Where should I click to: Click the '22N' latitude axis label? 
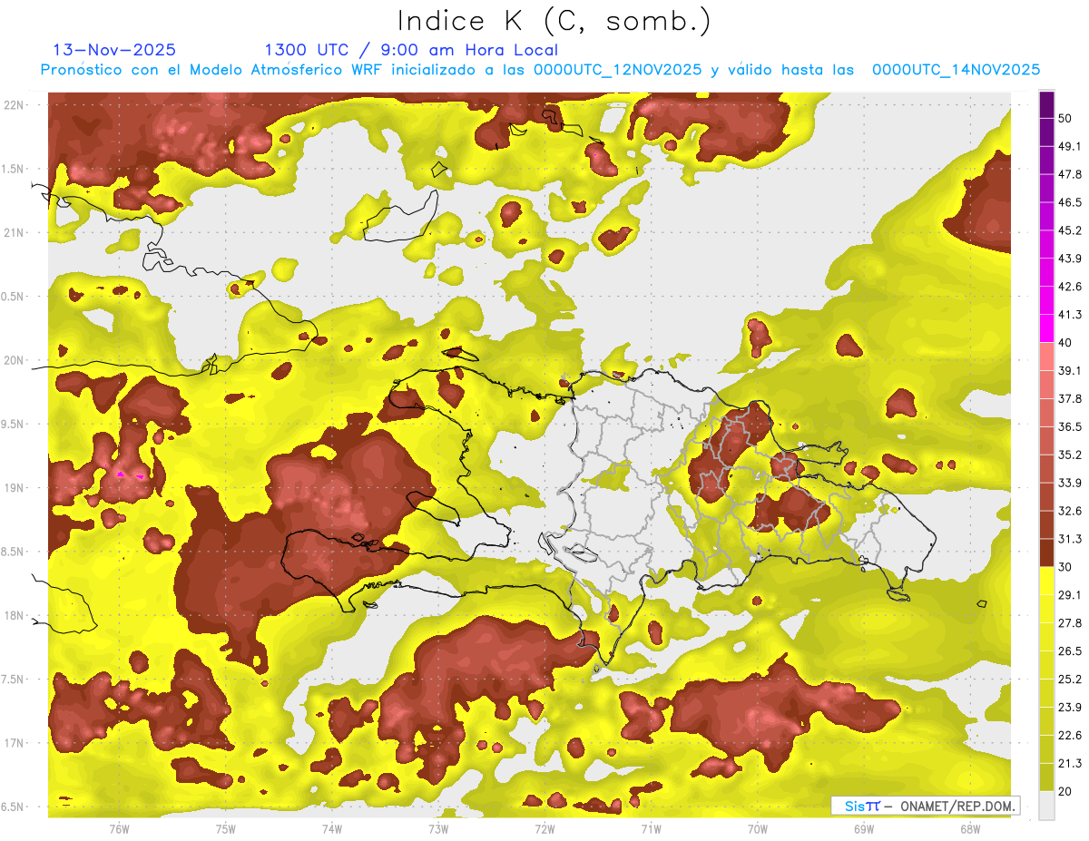(x=15, y=105)
